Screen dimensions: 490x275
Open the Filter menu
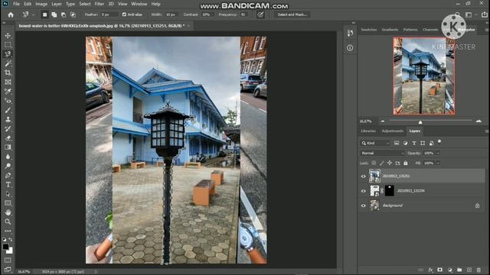(100, 4)
